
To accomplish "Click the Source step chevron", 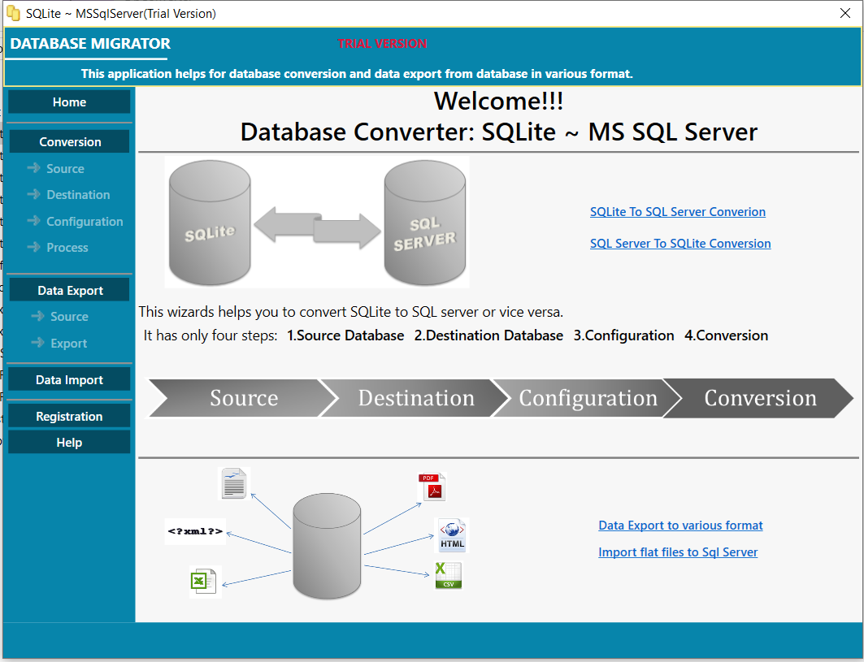I will (x=244, y=398).
